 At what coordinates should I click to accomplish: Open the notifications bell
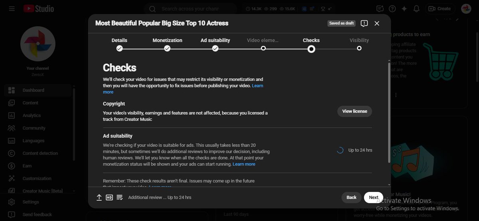pyautogui.click(x=416, y=9)
